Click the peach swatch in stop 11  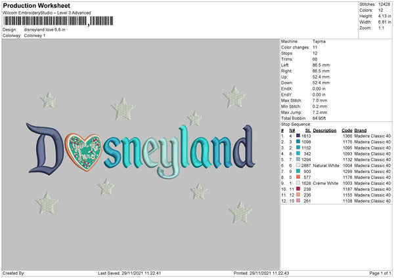pos(298,195)
